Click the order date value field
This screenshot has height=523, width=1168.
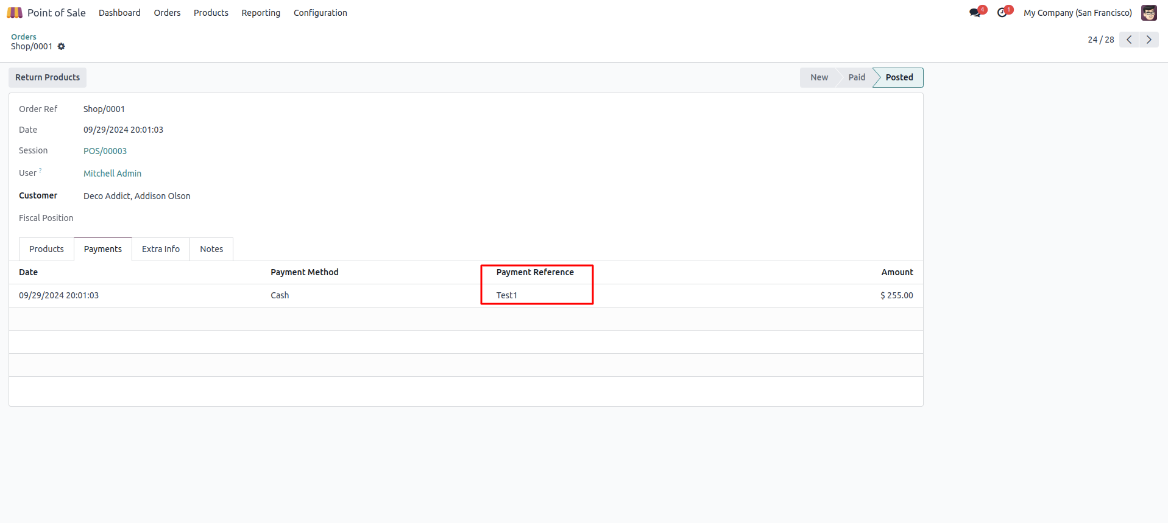[x=123, y=130]
